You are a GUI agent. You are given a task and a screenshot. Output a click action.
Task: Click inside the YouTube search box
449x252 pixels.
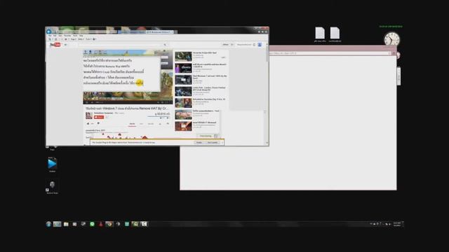120,45
